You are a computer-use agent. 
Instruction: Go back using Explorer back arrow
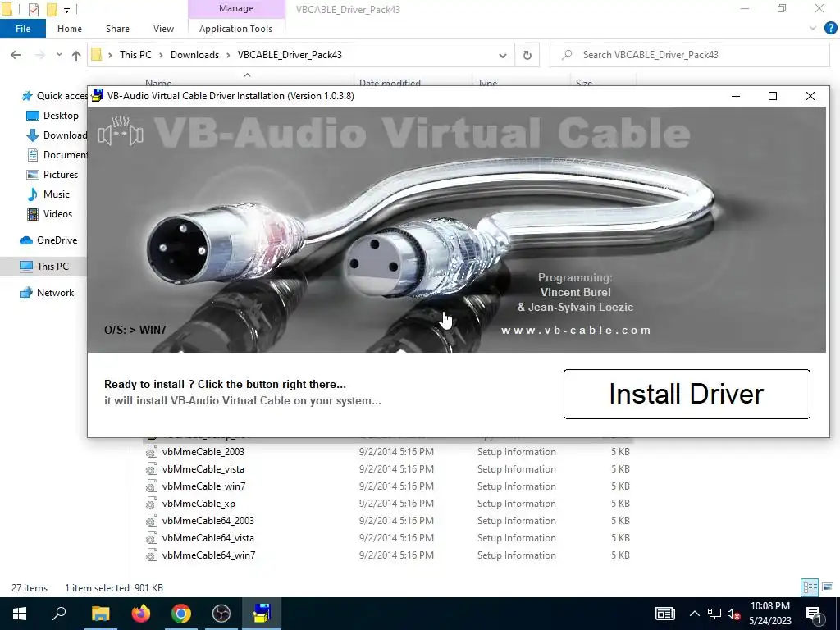click(x=16, y=55)
